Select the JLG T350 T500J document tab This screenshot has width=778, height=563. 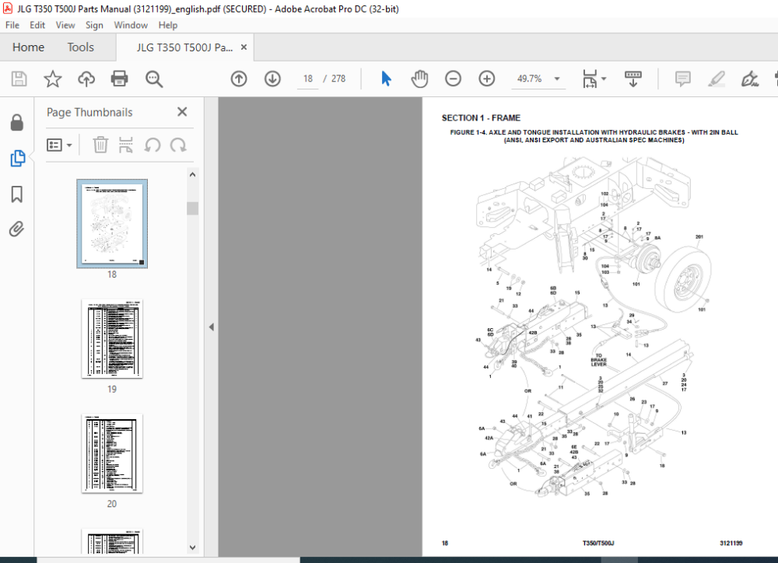click(184, 47)
